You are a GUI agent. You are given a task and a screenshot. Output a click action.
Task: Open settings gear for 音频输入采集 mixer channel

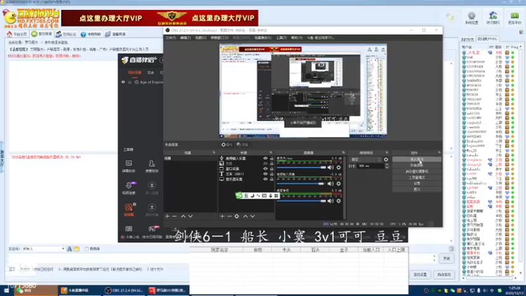pos(339,184)
